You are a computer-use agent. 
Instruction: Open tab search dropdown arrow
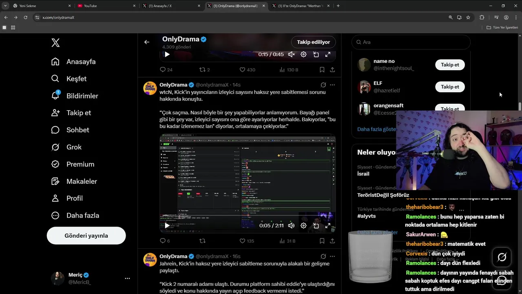click(5, 6)
